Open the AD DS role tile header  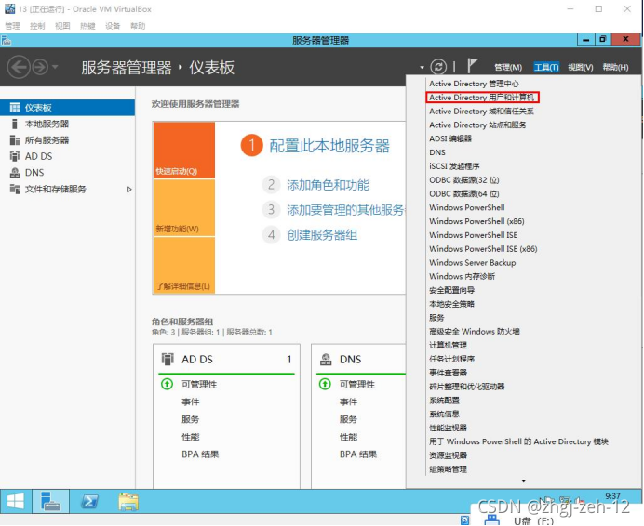226,360
